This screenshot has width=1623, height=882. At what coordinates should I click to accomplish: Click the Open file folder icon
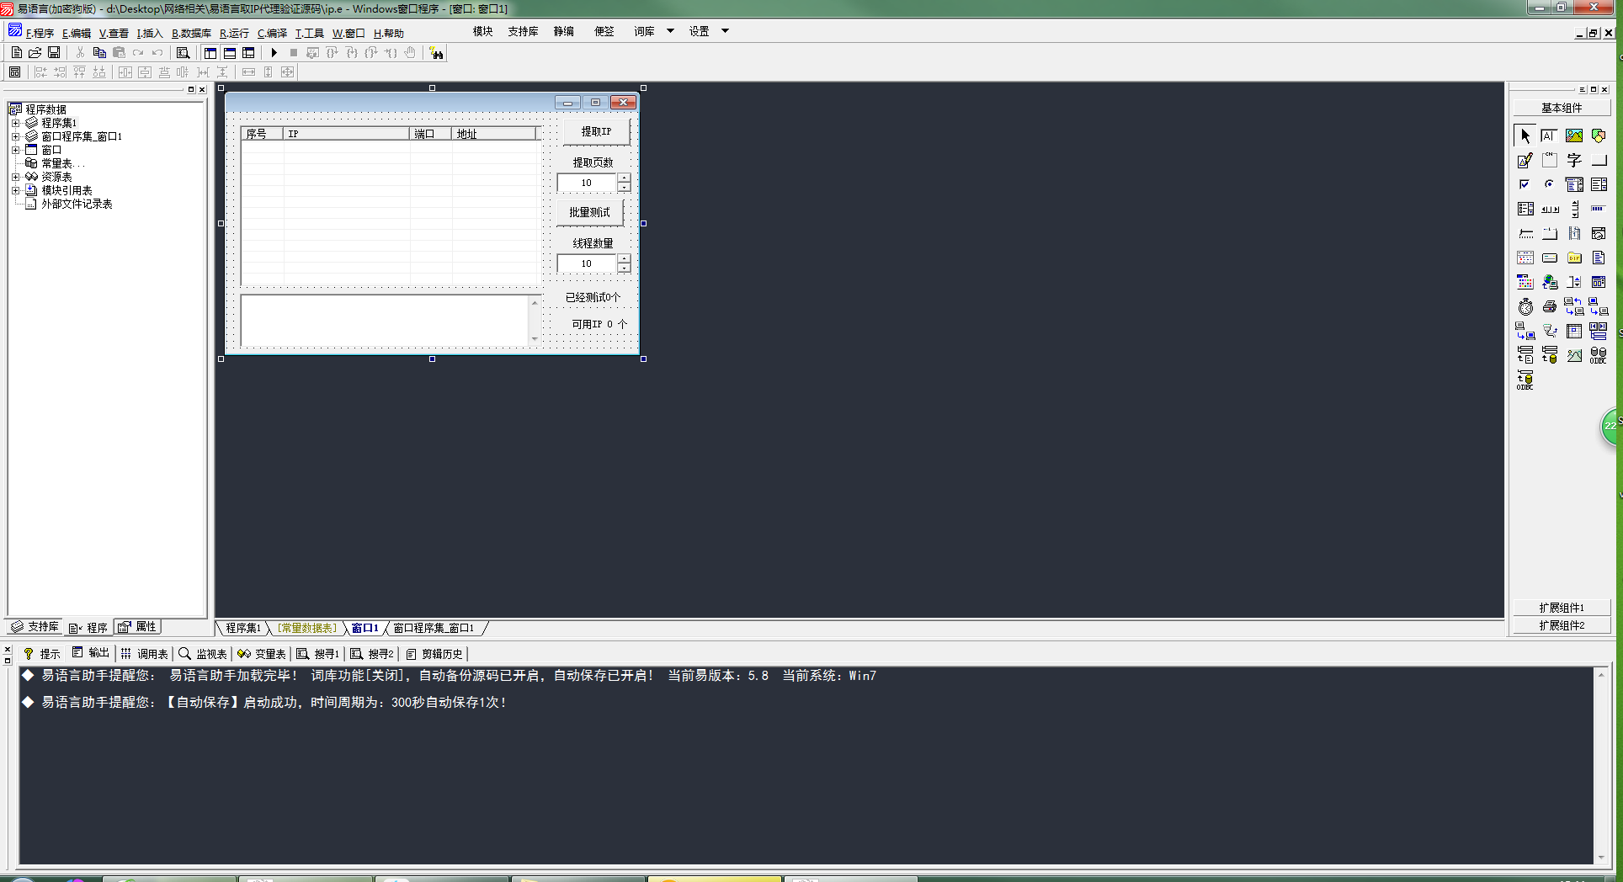click(x=35, y=52)
